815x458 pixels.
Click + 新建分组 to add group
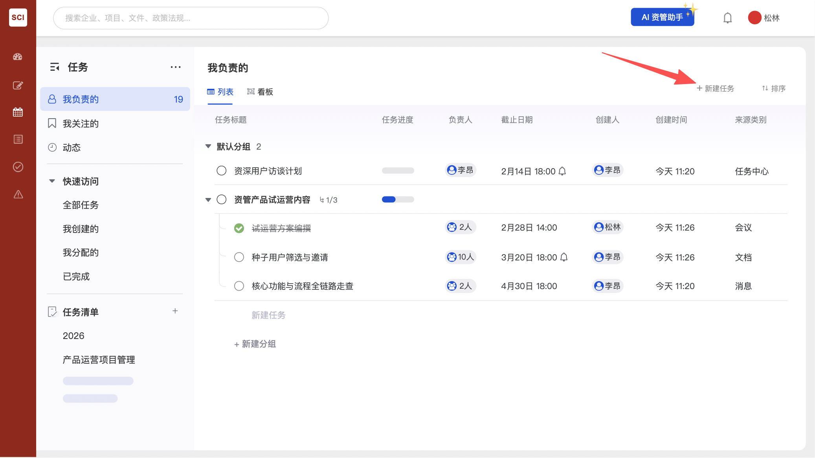click(x=255, y=344)
